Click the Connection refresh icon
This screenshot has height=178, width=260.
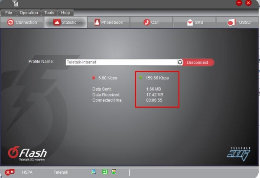[x=10, y=22]
